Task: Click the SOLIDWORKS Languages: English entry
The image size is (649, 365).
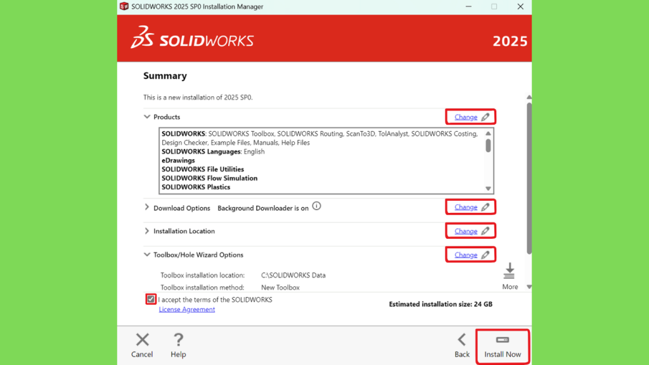Action: point(213,151)
